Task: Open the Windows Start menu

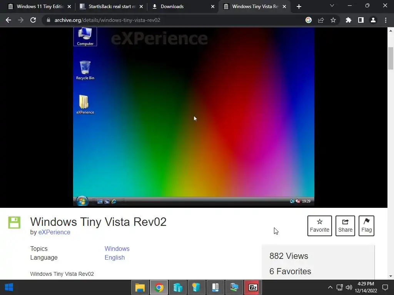Action: [9, 287]
